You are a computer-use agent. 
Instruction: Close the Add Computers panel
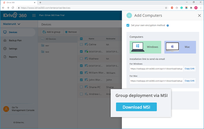tap(199, 16)
